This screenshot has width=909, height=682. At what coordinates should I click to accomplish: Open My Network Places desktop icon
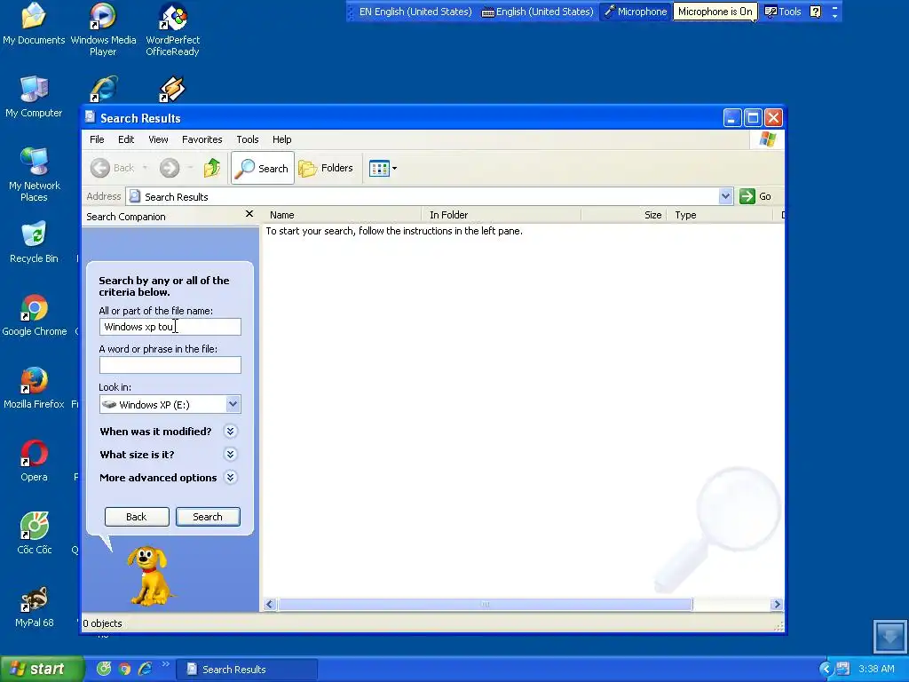coord(34,175)
